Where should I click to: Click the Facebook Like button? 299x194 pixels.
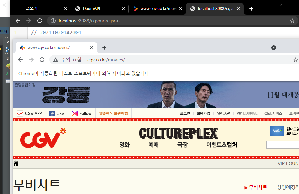pos(56,113)
